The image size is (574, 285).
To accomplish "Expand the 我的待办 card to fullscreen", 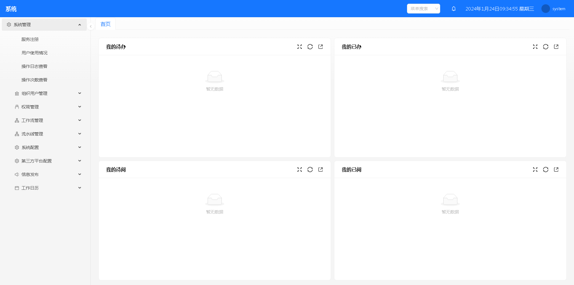I will 300,47.
